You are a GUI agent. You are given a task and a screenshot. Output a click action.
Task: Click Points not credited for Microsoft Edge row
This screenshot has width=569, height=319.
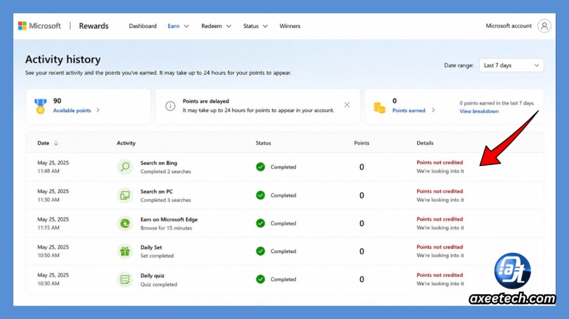(x=440, y=219)
